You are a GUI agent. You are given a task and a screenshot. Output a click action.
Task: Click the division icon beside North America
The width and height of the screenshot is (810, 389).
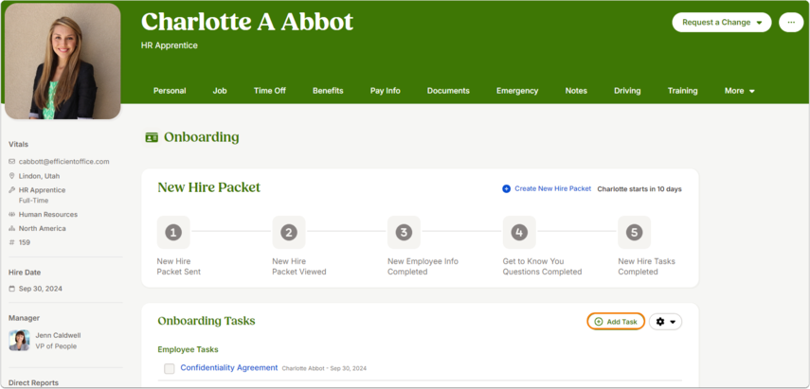tap(12, 228)
